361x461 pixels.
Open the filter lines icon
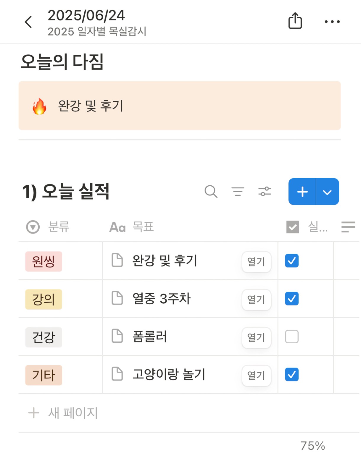[x=238, y=192]
